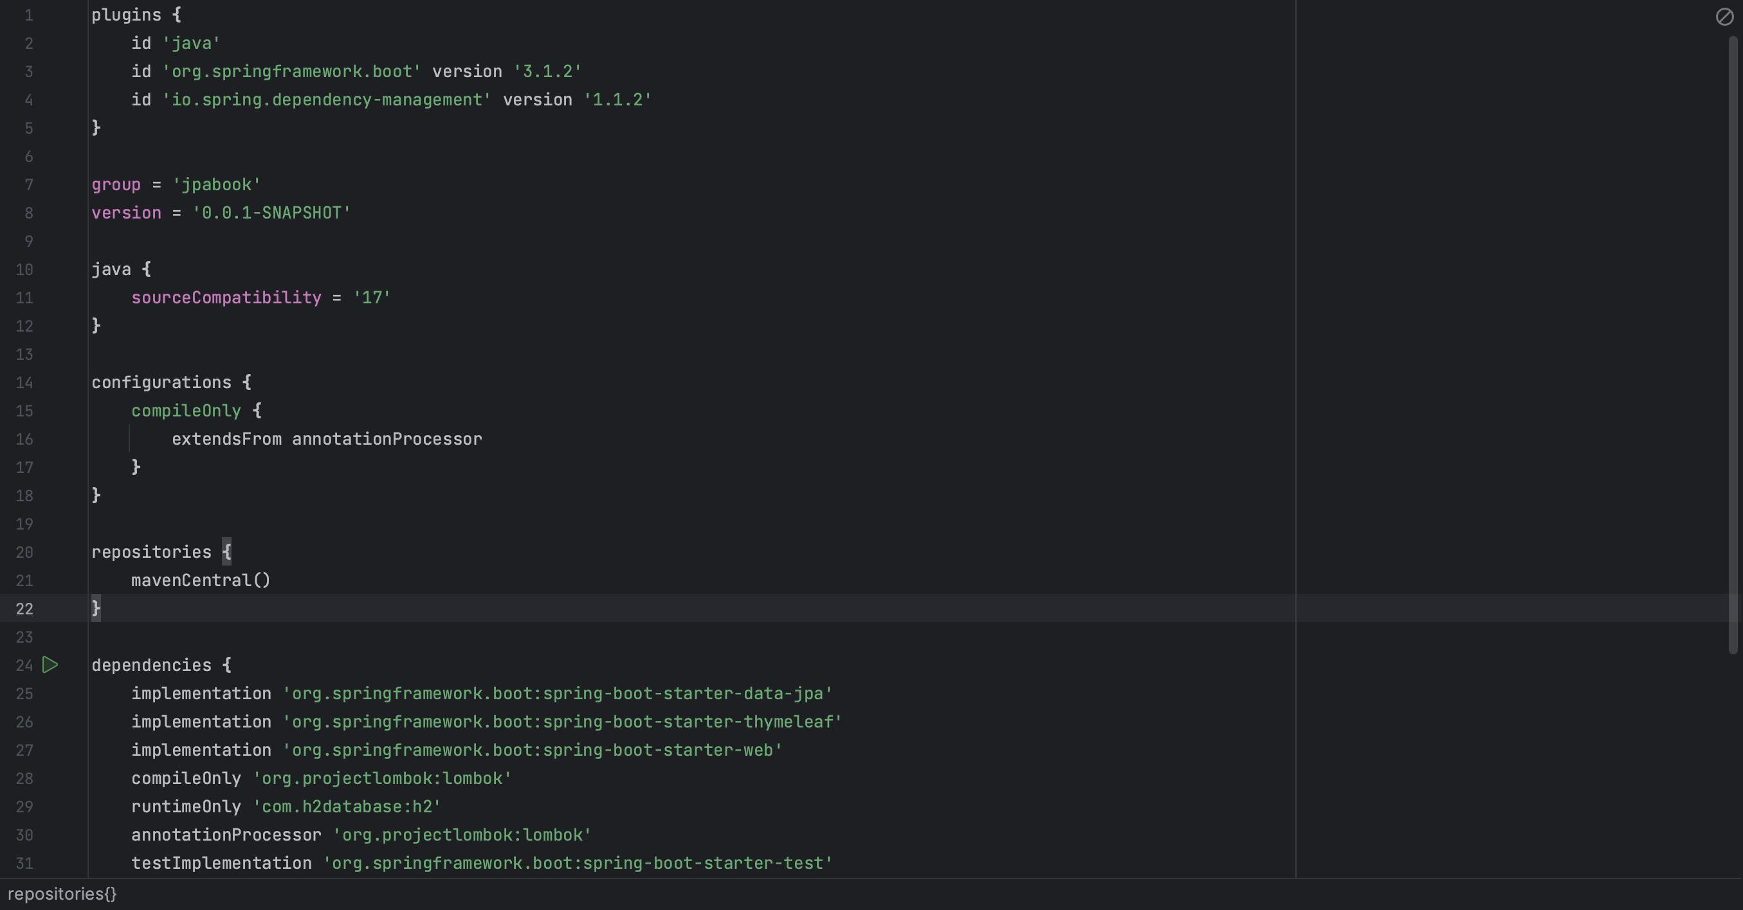The image size is (1743, 910).
Task: Click the vertical editor scrollbar
Action: 1732,345
